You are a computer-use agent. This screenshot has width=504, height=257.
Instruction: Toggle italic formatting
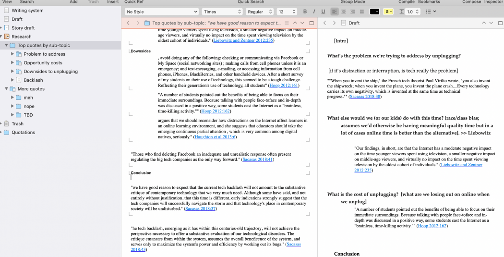click(x=314, y=12)
